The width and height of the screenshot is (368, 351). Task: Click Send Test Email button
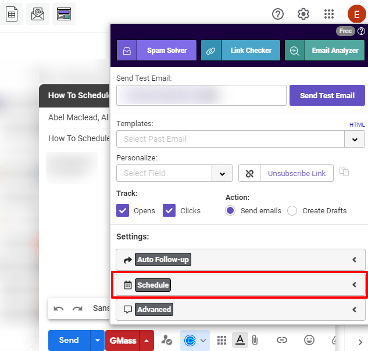point(327,95)
